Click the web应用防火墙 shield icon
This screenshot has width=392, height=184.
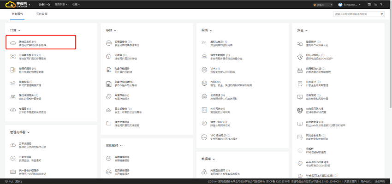click(x=300, y=110)
